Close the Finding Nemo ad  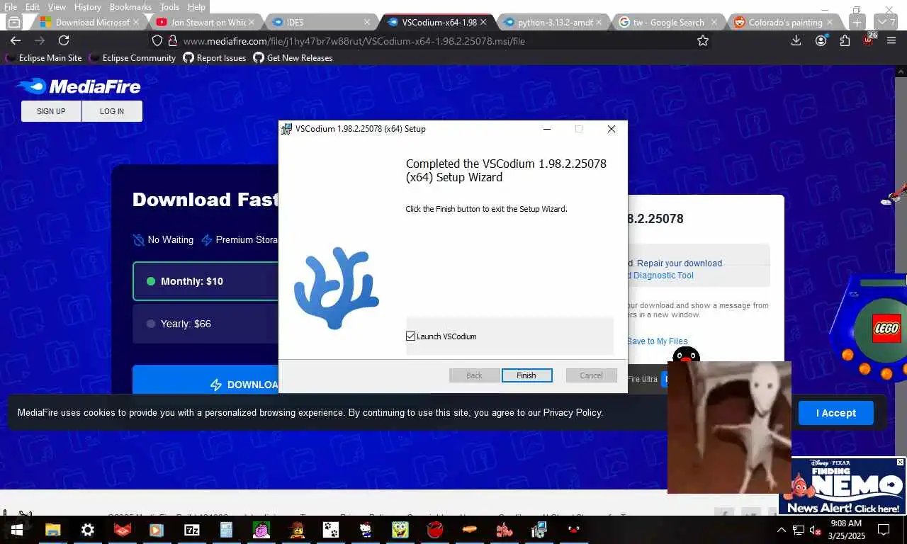(x=901, y=463)
